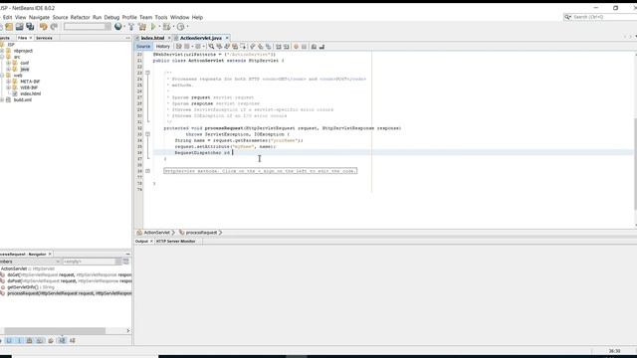637x358 pixels.
Task: Click the Uncomment lines editor icon
Action: pos(321,47)
